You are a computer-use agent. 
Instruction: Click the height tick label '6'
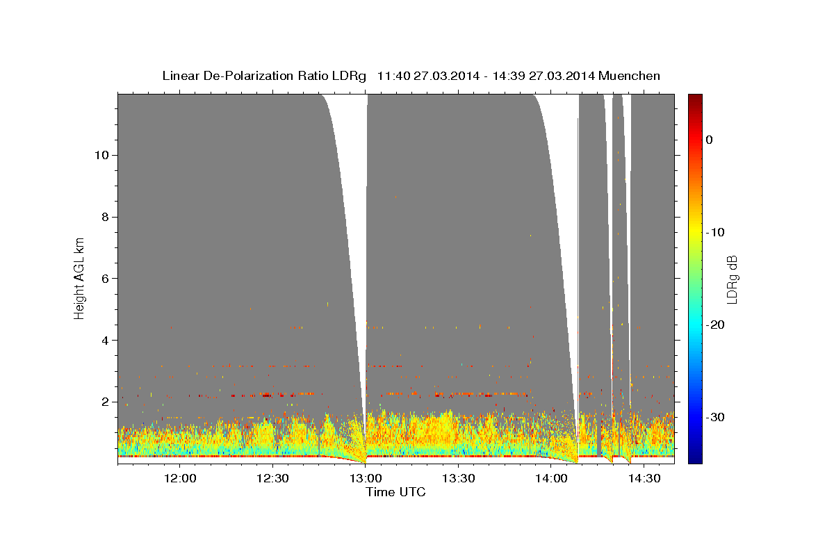pos(104,279)
